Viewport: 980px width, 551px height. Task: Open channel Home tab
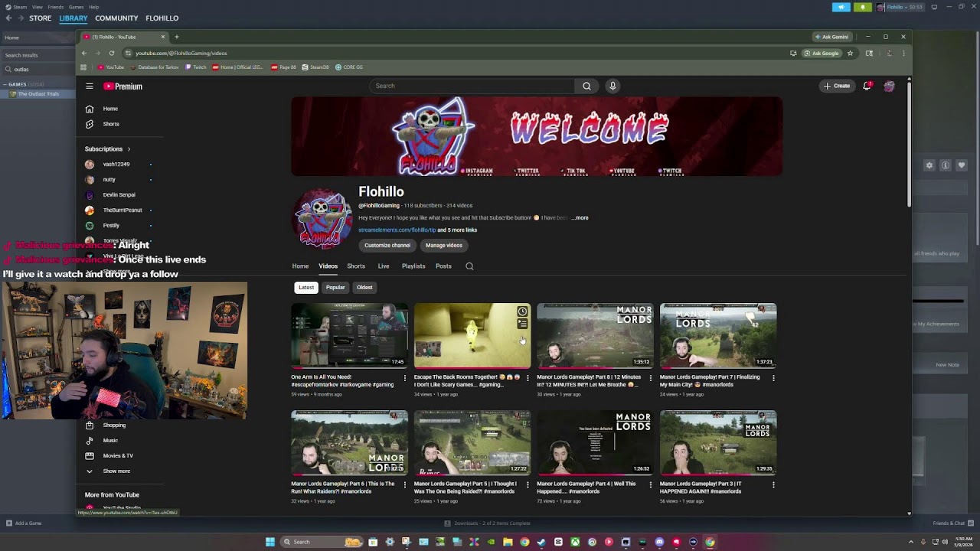coord(300,266)
